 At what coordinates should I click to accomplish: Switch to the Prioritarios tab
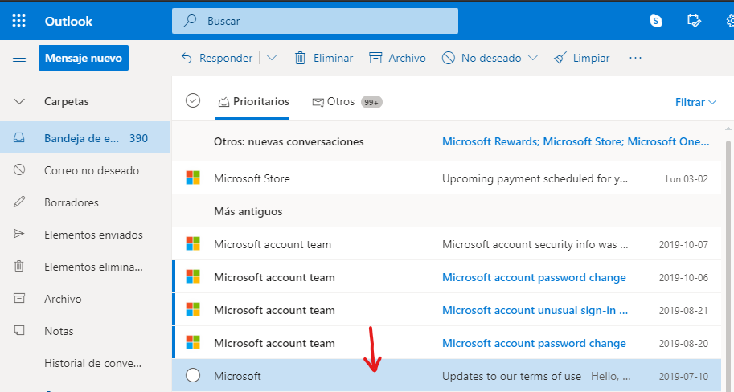[x=254, y=101]
